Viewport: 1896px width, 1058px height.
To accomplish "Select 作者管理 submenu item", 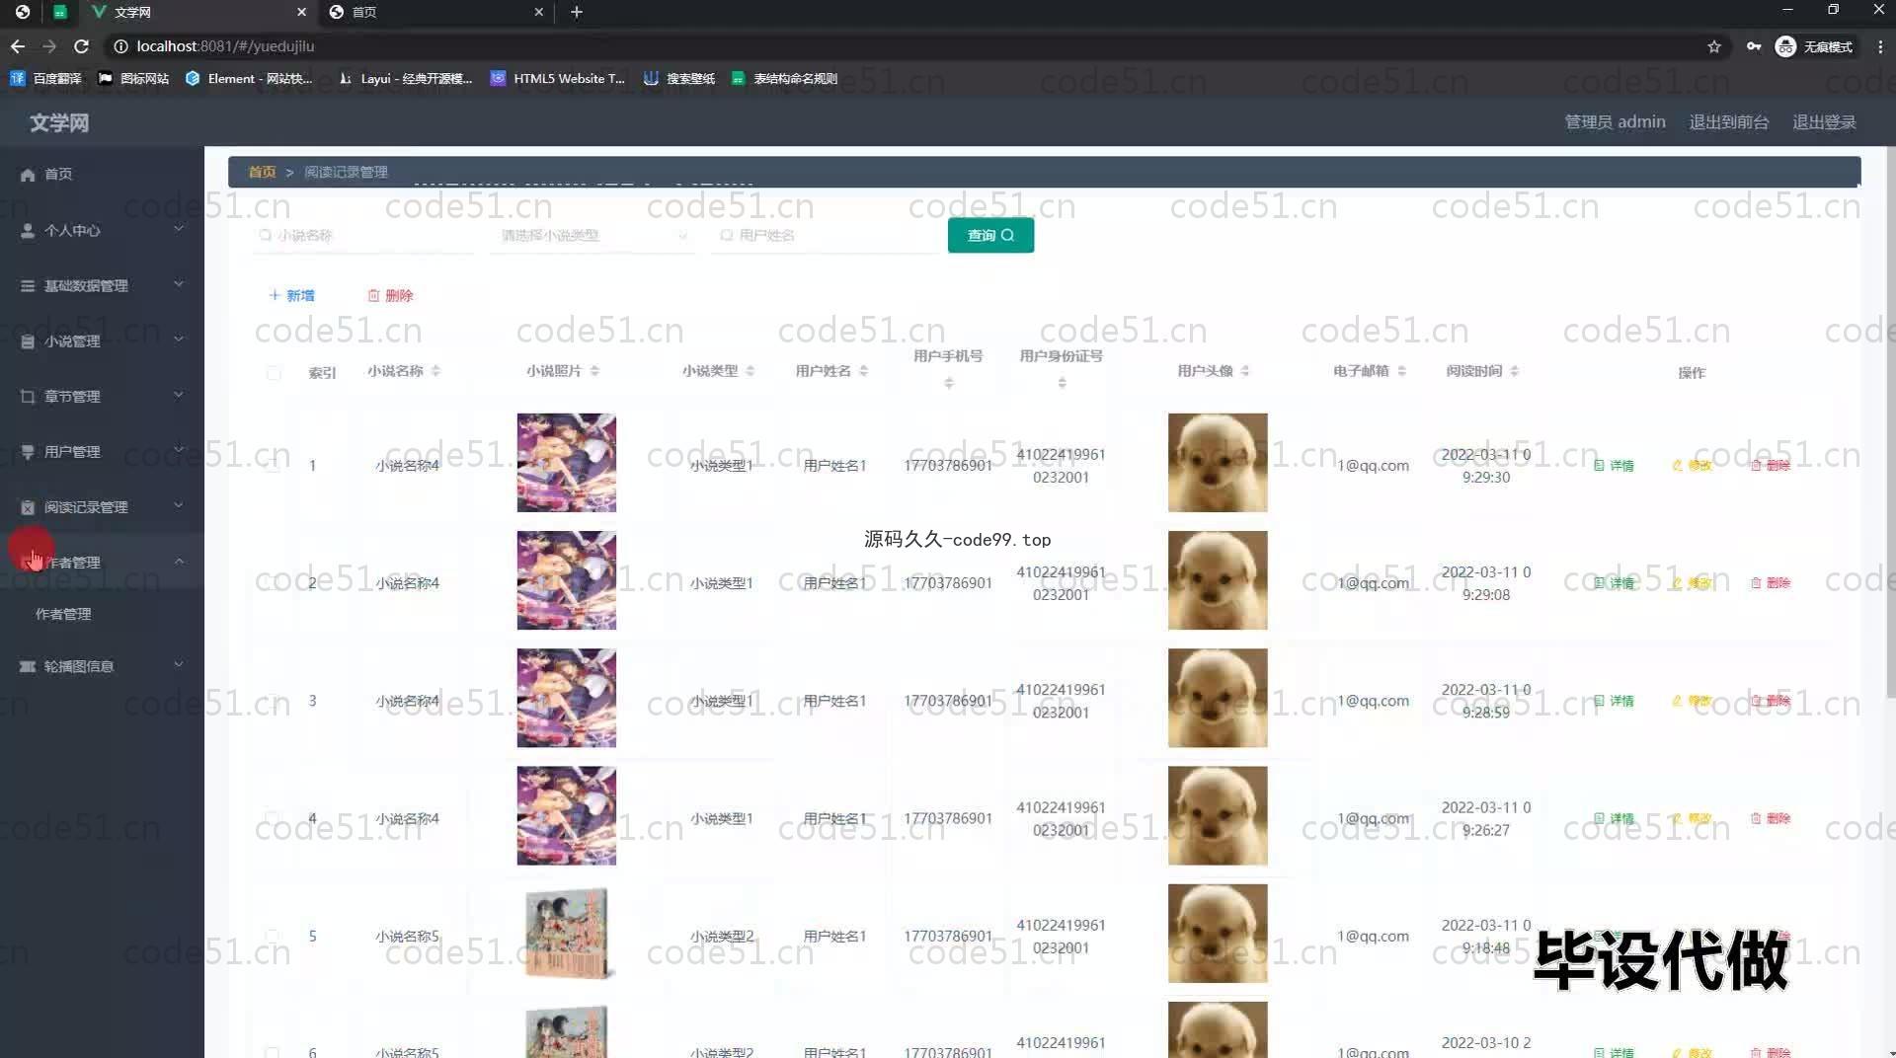I will click(x=63, y=614).
